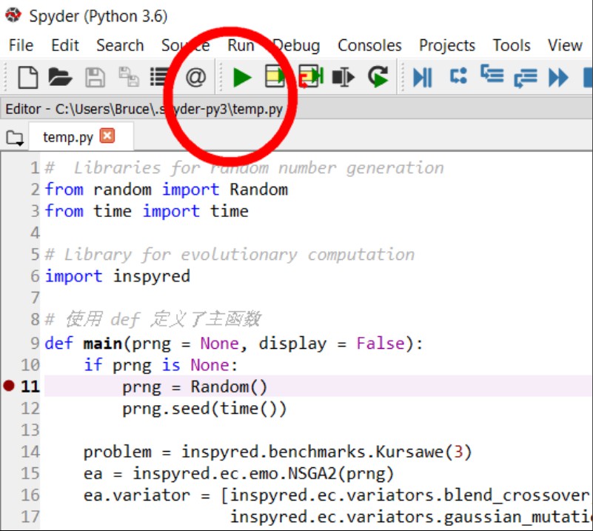
Task: Open the Run menu
Action: pyautogui.click(x=241, y=45)
